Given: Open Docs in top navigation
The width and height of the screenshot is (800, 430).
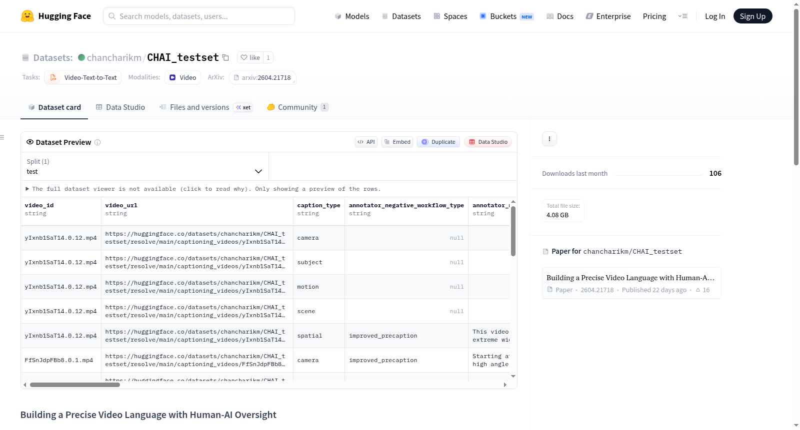Looking at the screenshot, I should (559, 16).
